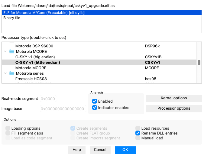
Task: Collapse the Motorola series folder chevron
Action: coord(5,73)
